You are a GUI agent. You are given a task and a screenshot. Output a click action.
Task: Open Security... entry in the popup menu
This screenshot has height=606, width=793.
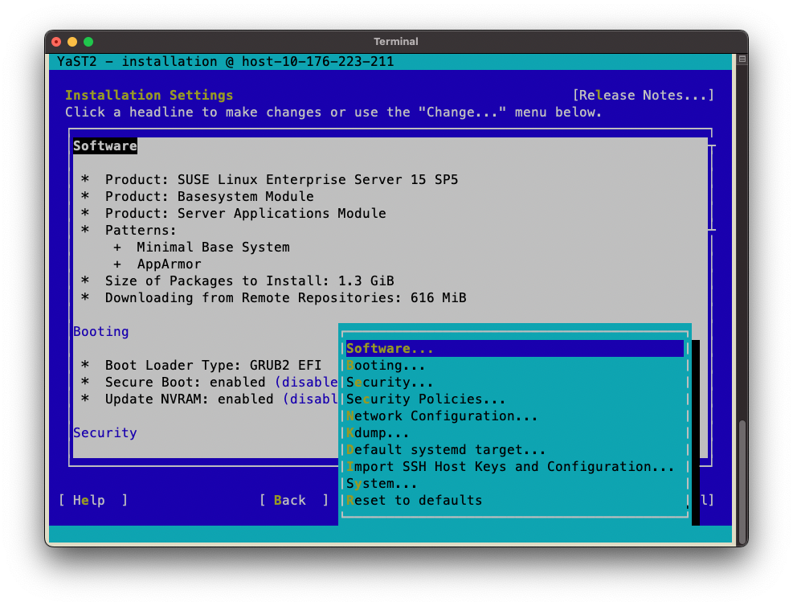point(390,383)
